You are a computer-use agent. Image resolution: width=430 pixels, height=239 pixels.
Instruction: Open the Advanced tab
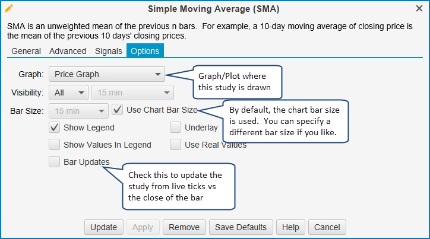coord(68,51)
